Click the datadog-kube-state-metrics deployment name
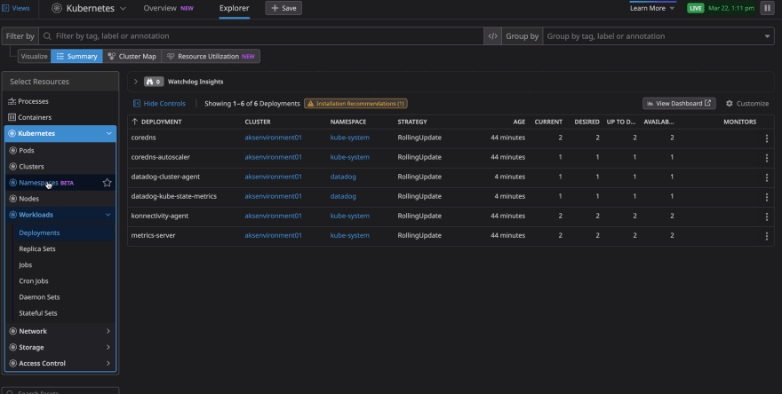Image resolution: width=782 pixels, height=394 pixels. click(x=174, y=196)
